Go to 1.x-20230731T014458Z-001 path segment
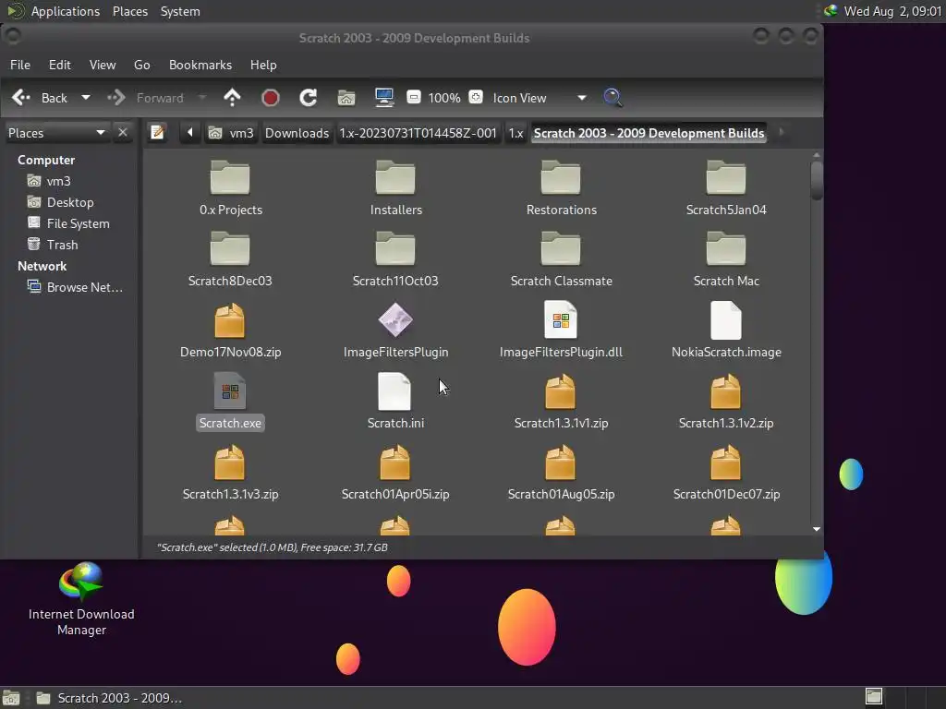Screen dimensions: 946x709 tap(418, 133)
